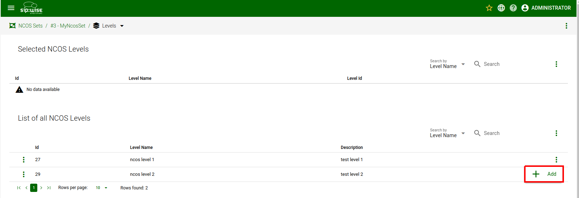Expand Search by dropdown in all NCOS Levels list
579x198 pixels.
click(447, 133)
